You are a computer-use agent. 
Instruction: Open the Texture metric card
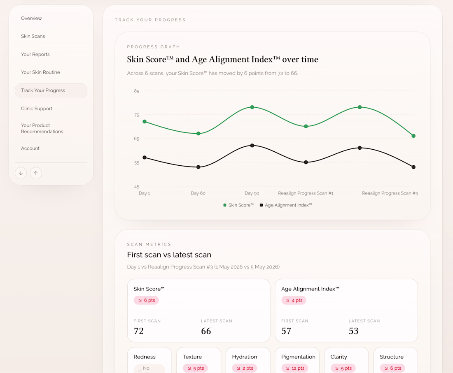[x=199, y=360]
